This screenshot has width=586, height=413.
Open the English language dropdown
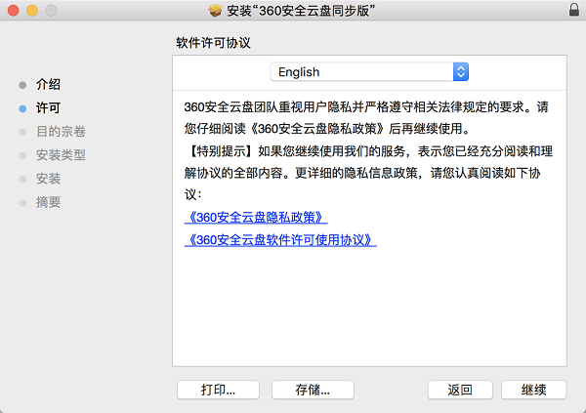tap(369, 71)
